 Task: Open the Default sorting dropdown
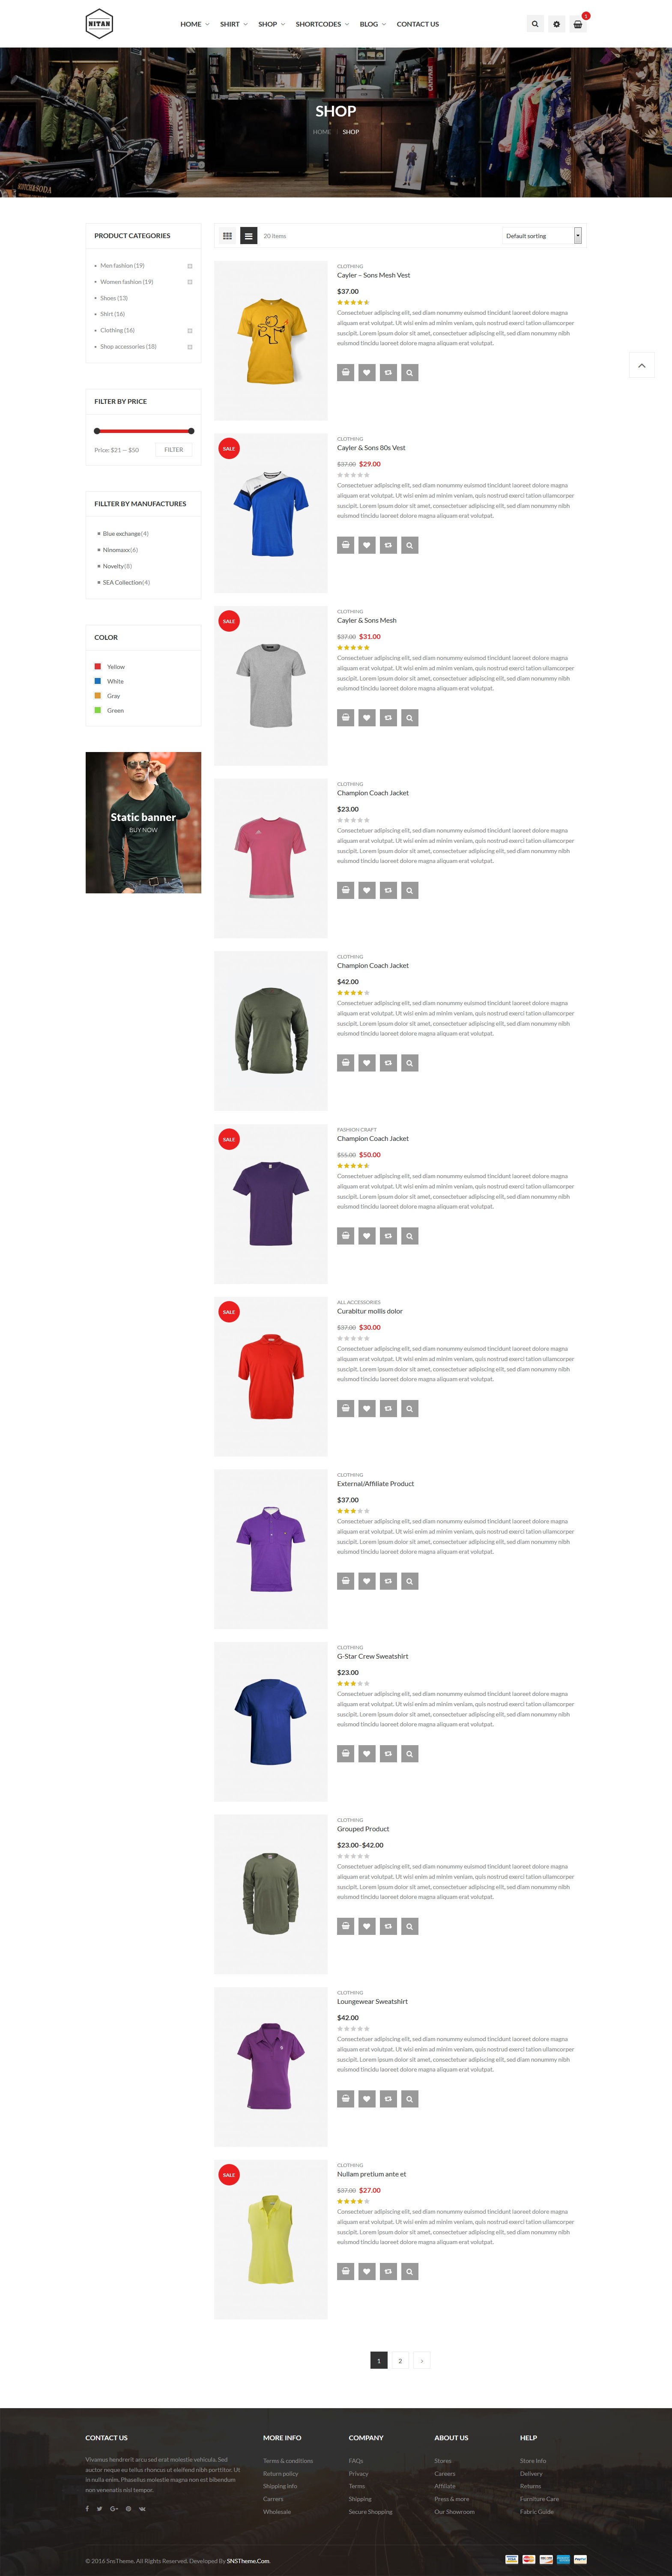(542, 236)
